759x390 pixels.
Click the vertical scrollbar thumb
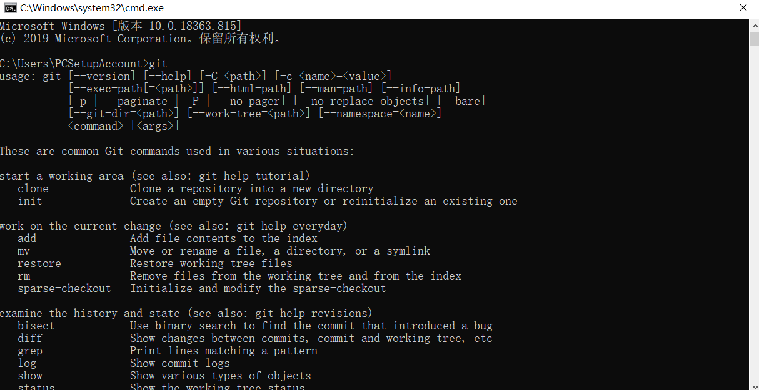754,39
